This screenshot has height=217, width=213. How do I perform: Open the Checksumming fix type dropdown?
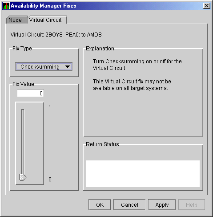tap(44, 67)
